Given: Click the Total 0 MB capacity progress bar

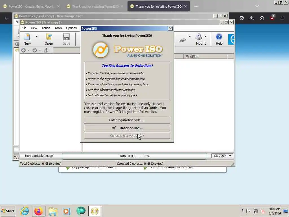Looking at the screenshot, I should pyautogui.click(x=135, y=156).
